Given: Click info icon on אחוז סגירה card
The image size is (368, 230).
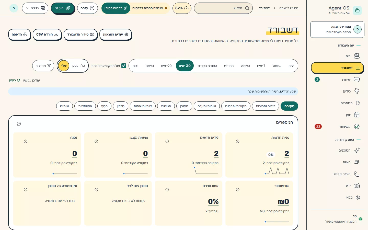Looking at the screenshot, I should tap(167, 190).
